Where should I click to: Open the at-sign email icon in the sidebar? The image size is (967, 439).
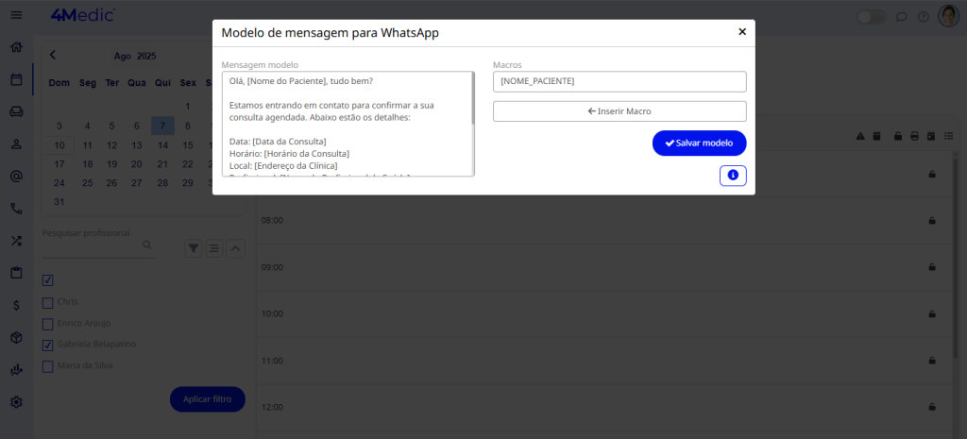(17, 177)
